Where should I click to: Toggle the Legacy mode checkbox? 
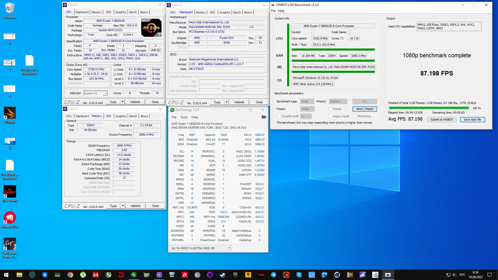330,116
